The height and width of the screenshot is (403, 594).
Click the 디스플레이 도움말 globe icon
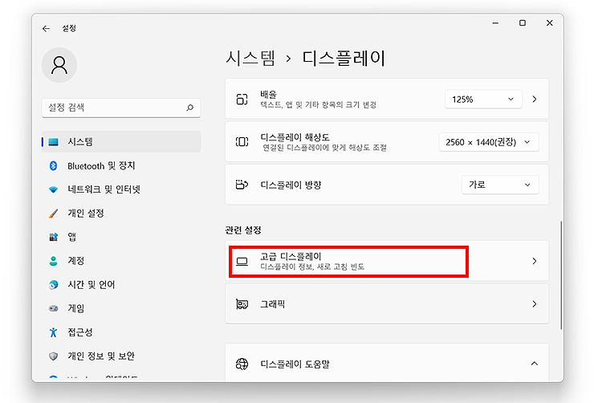[x=242, y=364]
